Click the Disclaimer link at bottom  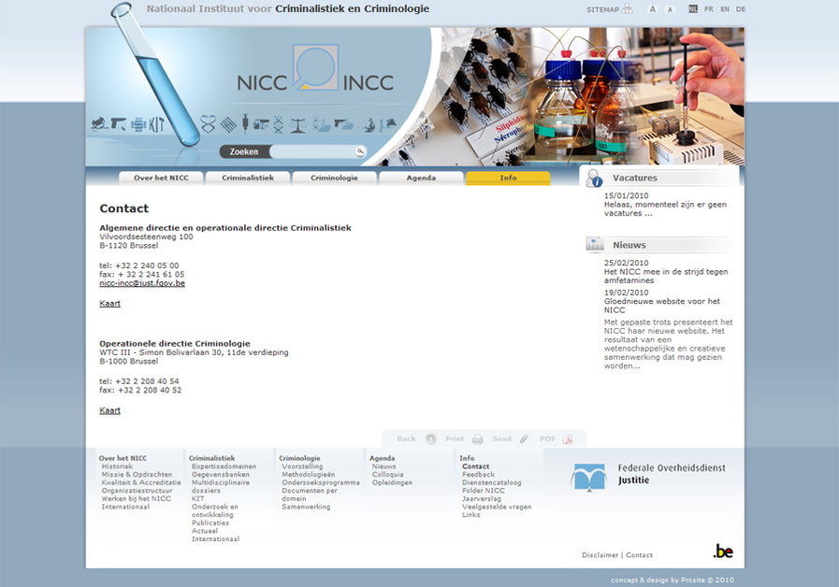tap(600, 555)
